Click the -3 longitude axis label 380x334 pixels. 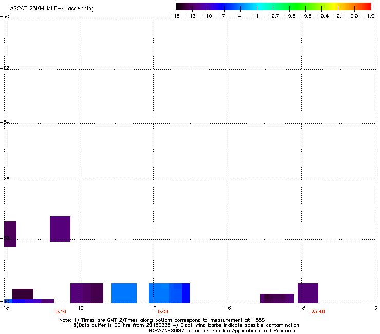(302, 308)
